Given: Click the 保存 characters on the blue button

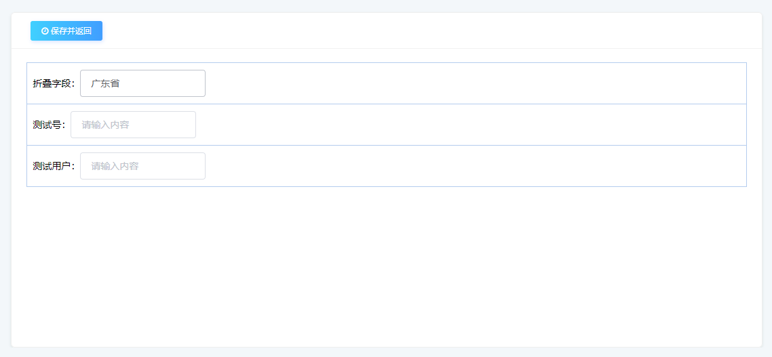Looking at the screenshot, I should [x=58, y=31].
